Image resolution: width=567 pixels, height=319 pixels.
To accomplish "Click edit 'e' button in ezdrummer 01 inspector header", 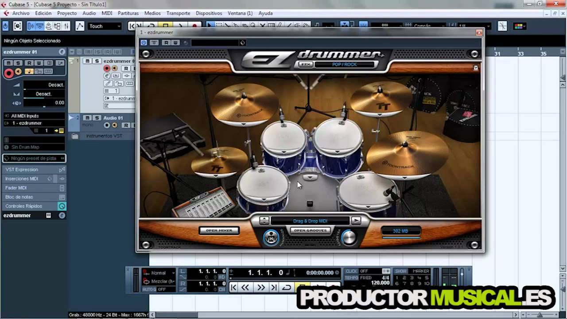I will [62, 52].
